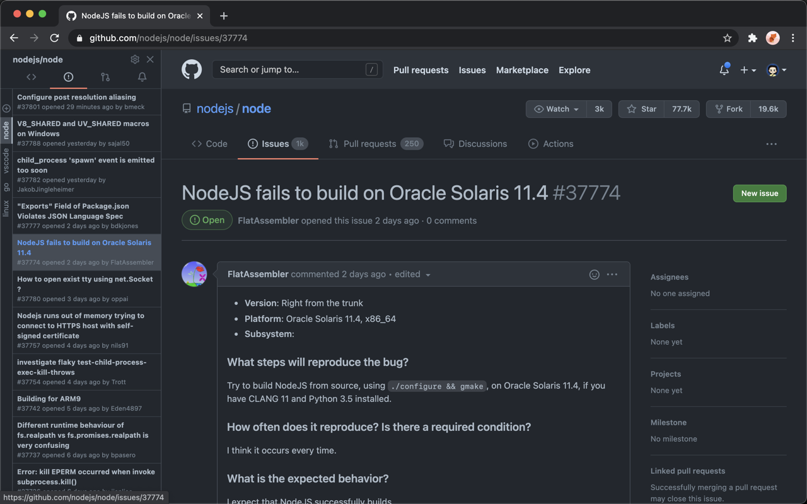Open the node repository link
The width and height of the screenshot is (807, 504).
click(x=257, y=108)
